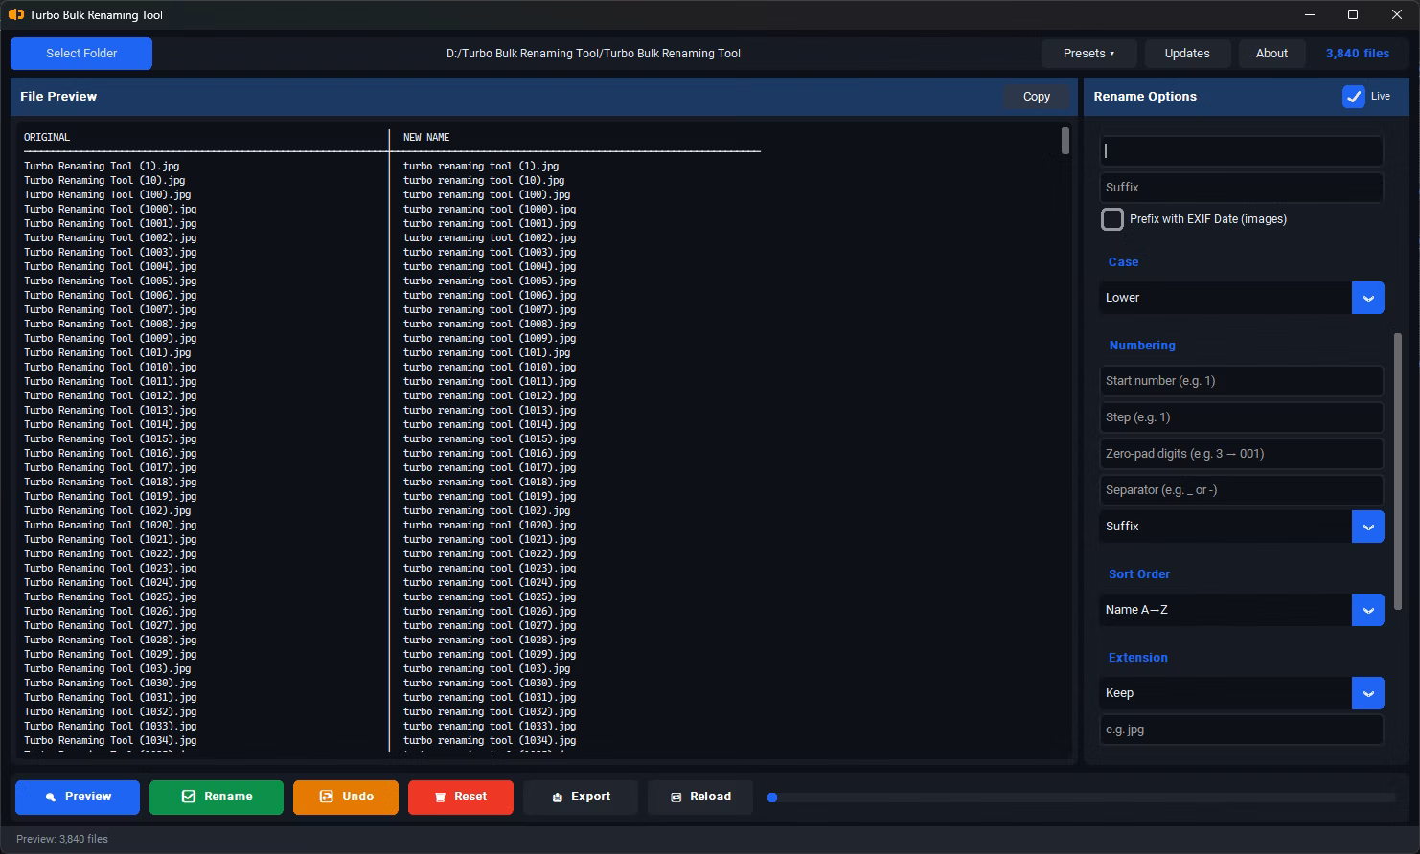The height and width of the screenshot is (854, 1420).
Task: Open the Presets menu
Action: pos(1088,54)
